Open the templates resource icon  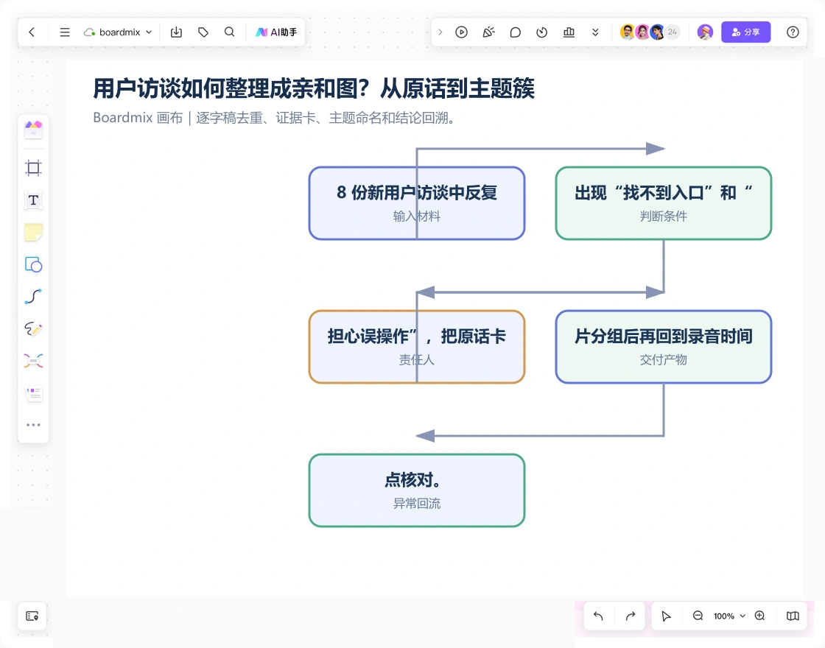coord(33,129)
